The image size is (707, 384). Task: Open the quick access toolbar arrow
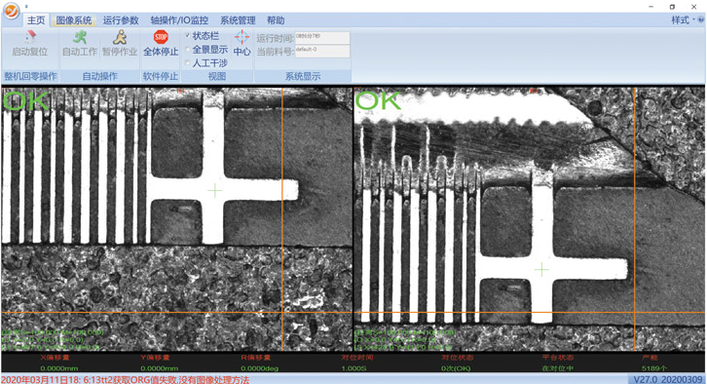pos(26,6)
